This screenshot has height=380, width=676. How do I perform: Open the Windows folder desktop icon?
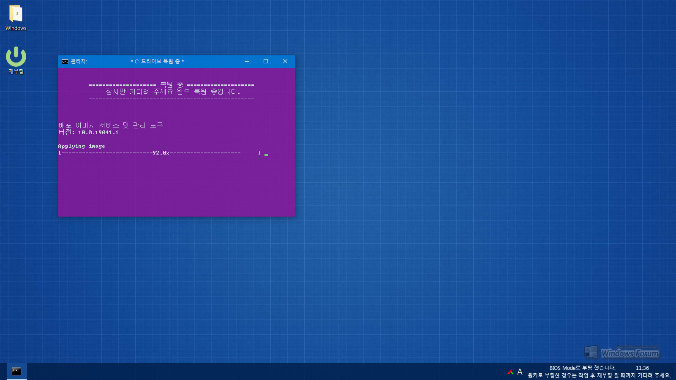pos(16,18)
